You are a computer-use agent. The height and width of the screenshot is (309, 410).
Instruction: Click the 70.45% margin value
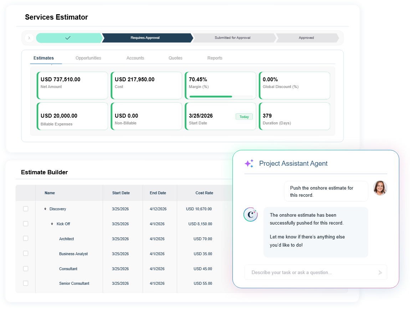pyautogui.click(x=198, y=79)
